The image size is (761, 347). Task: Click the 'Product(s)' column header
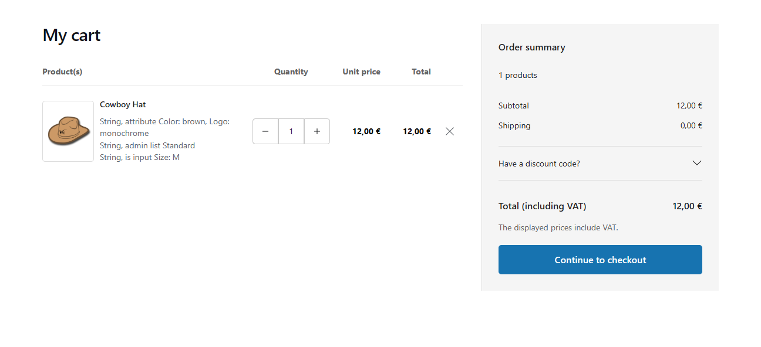[62, 72]
